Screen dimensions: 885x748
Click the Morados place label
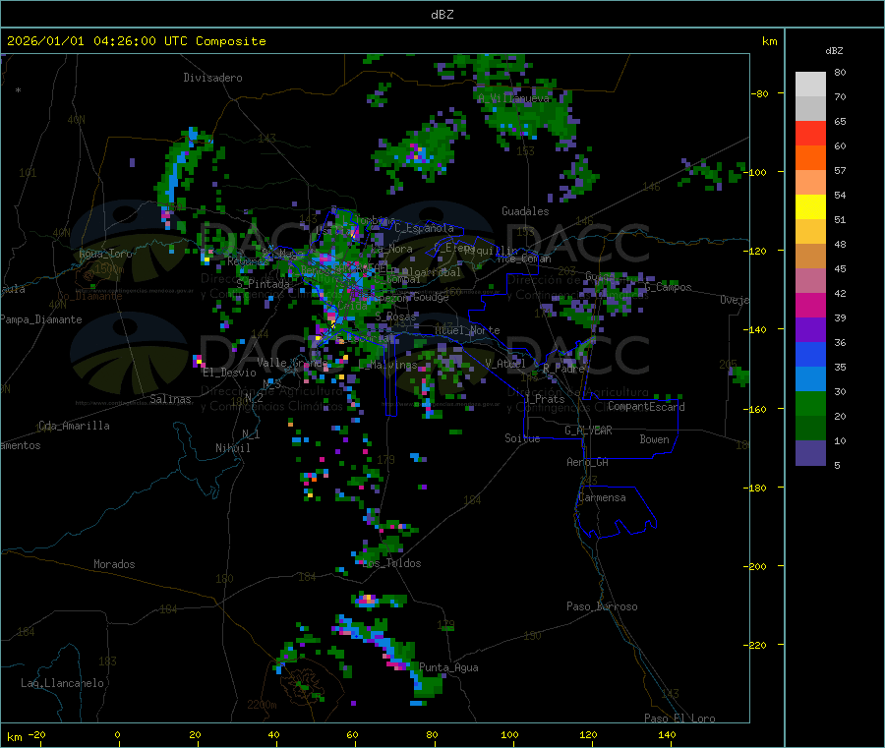click(x=114, y=564)
